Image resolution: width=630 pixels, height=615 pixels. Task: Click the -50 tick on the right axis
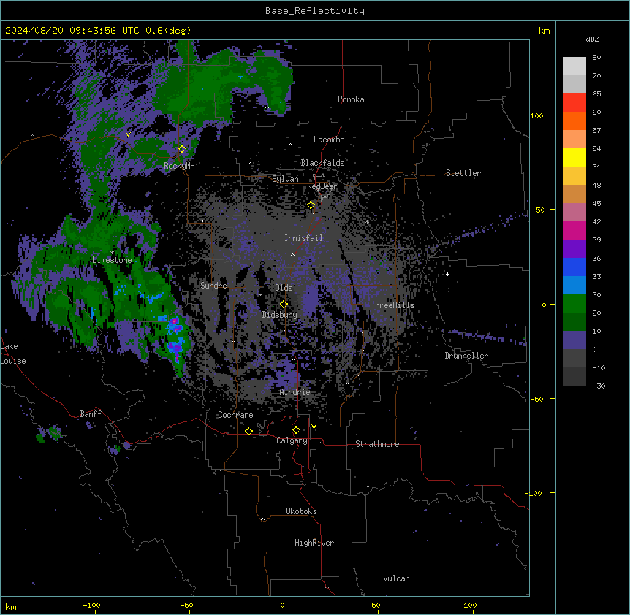coord(536,399)
